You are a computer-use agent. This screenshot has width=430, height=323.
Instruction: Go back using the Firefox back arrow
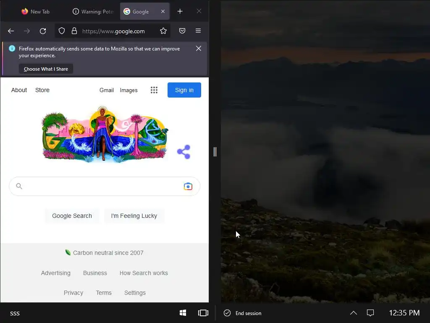point(11,31)
